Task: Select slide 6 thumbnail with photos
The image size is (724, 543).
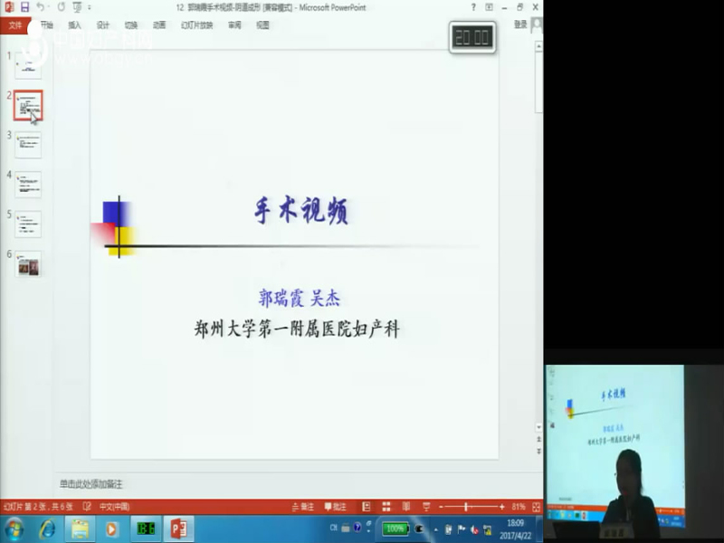Action: (x=28, y=266)
